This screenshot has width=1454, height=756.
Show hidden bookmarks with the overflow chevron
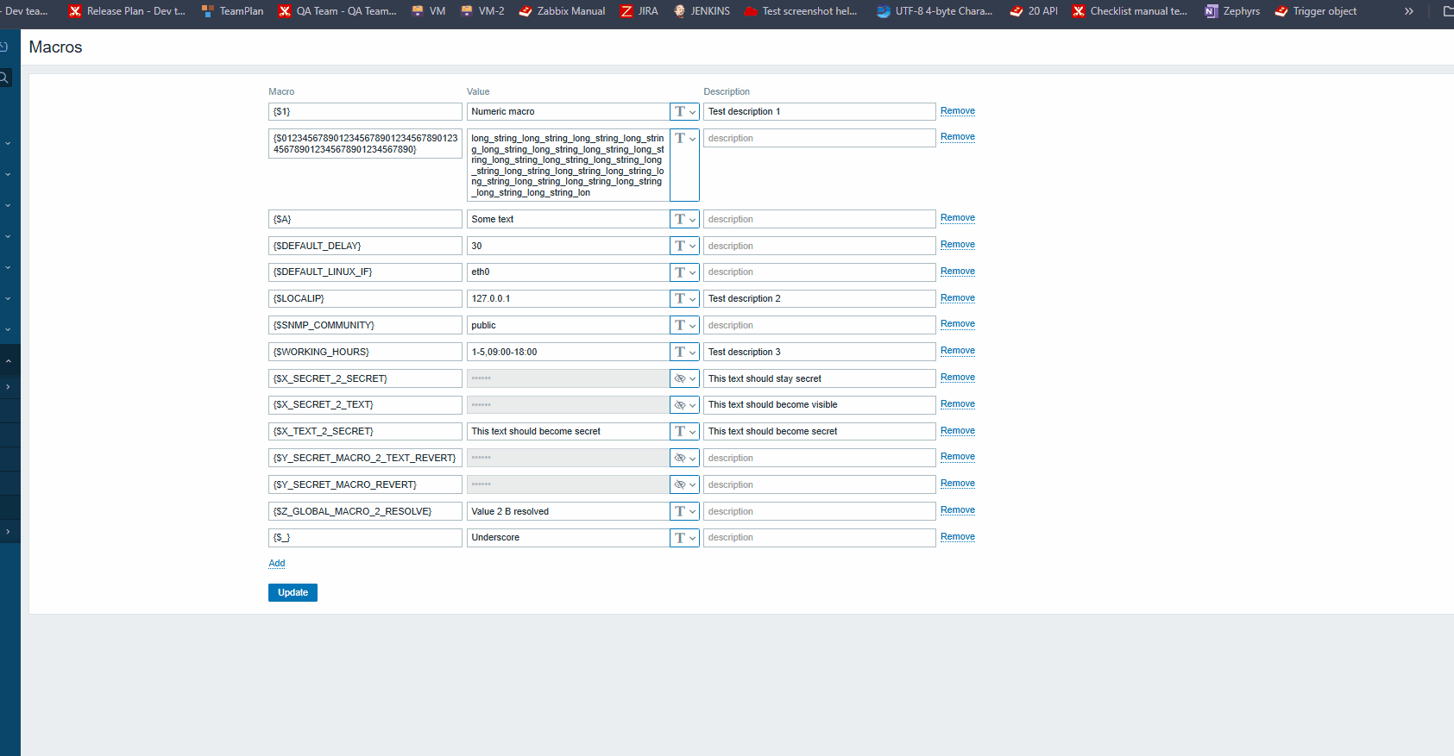[x=1409, y=11]
